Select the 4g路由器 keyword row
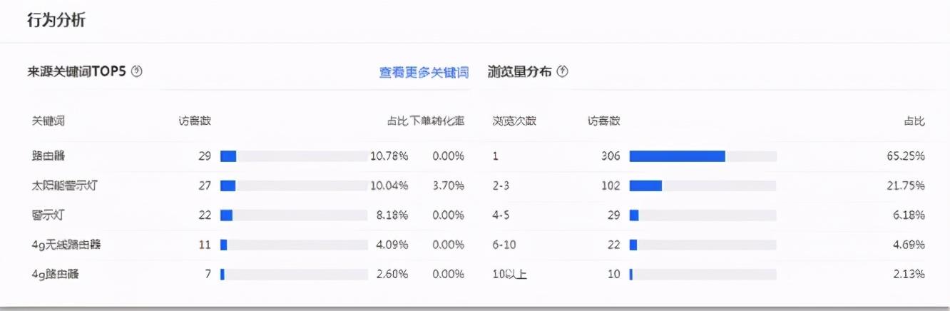950x311 pixels. (55, 274)
